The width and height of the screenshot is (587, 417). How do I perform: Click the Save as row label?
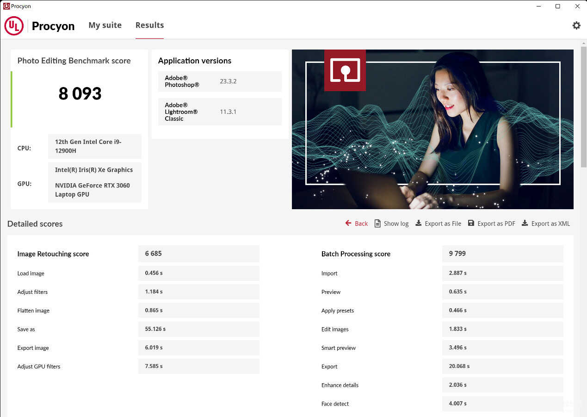[26, 330]
